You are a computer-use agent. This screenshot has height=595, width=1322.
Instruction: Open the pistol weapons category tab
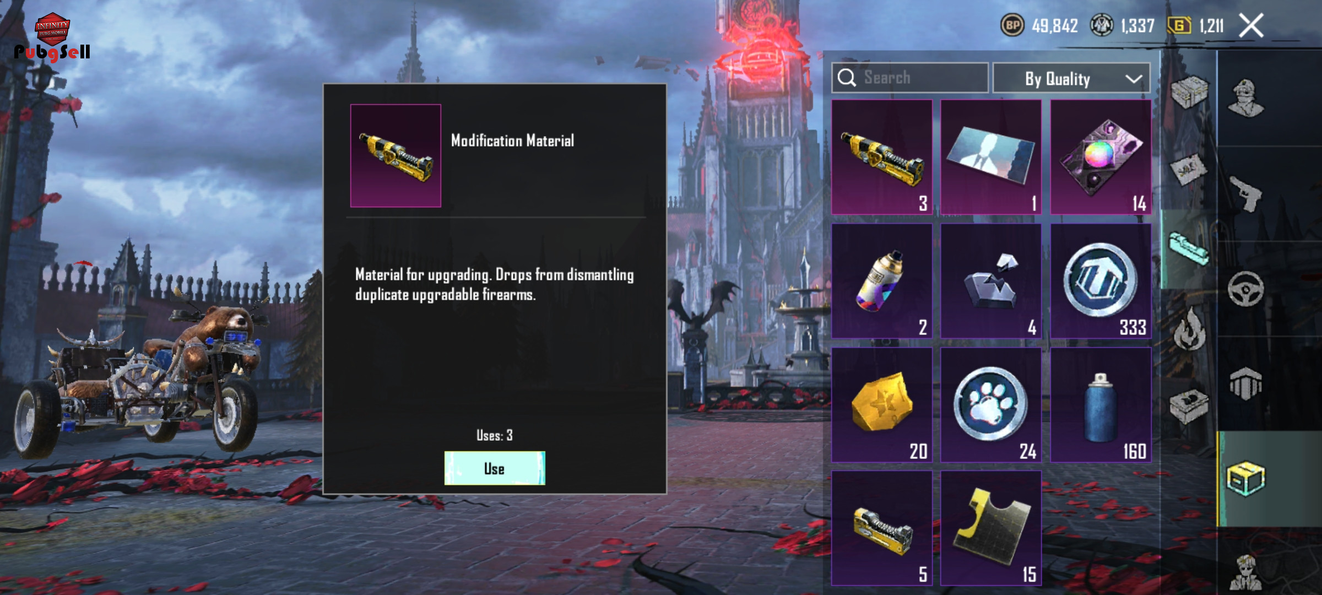(1245, 193)
